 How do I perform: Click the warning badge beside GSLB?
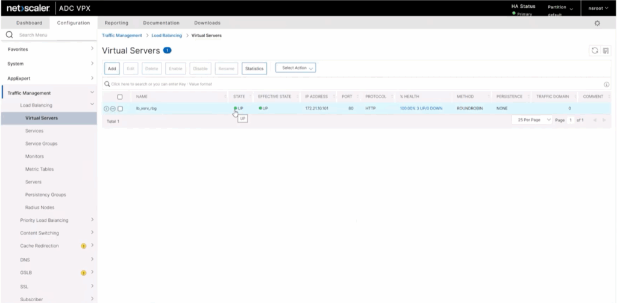(x=83, y=273)
